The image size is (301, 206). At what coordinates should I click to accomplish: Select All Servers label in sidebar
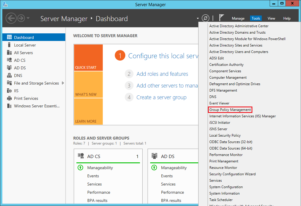(x=23, y=53)
